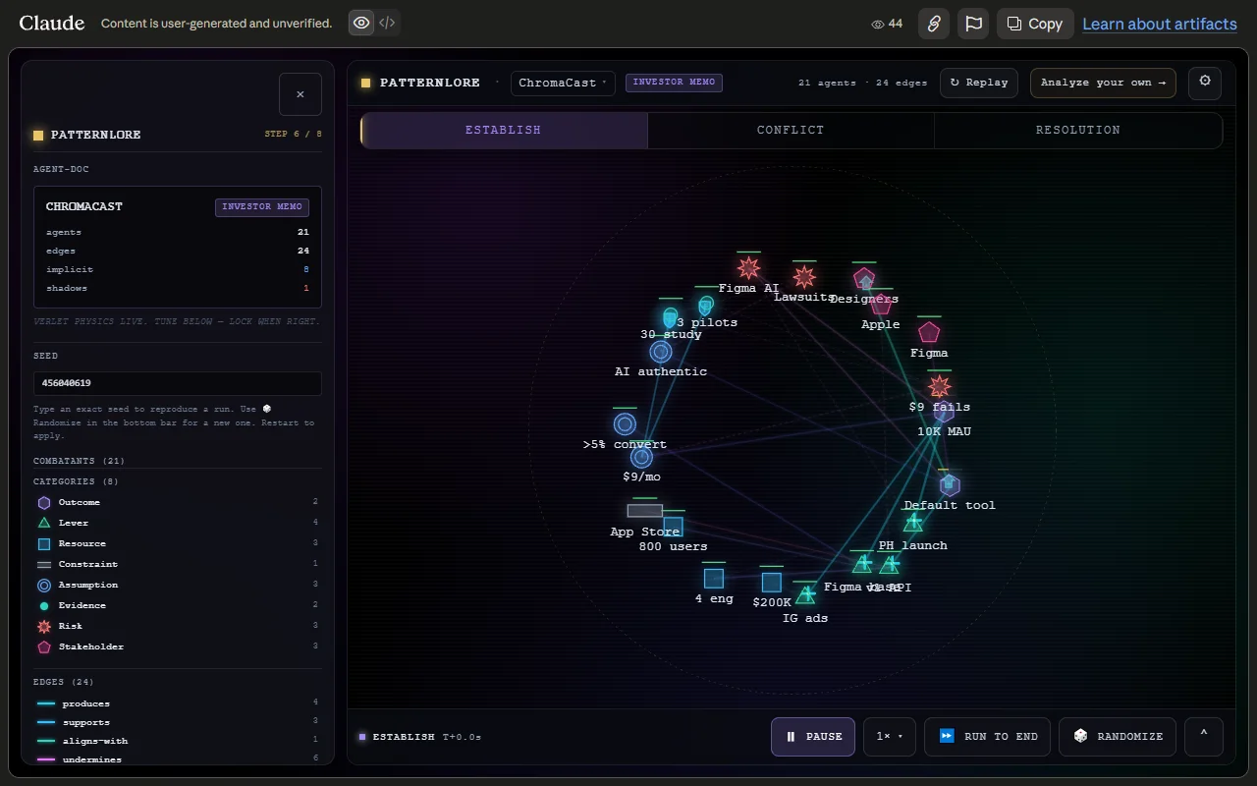Click the Investor Memo tag in header

(674, 83)
